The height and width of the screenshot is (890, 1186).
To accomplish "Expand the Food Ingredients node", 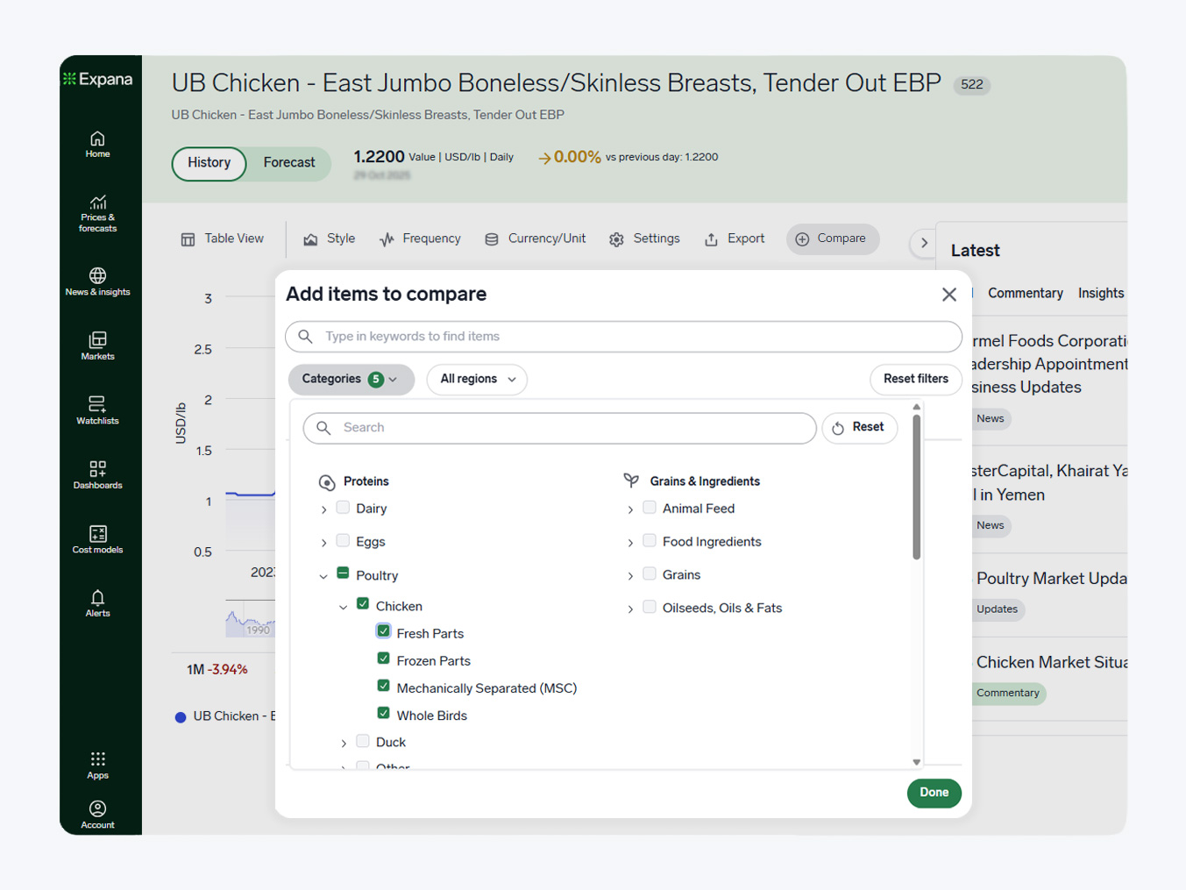I will [630, 543].
